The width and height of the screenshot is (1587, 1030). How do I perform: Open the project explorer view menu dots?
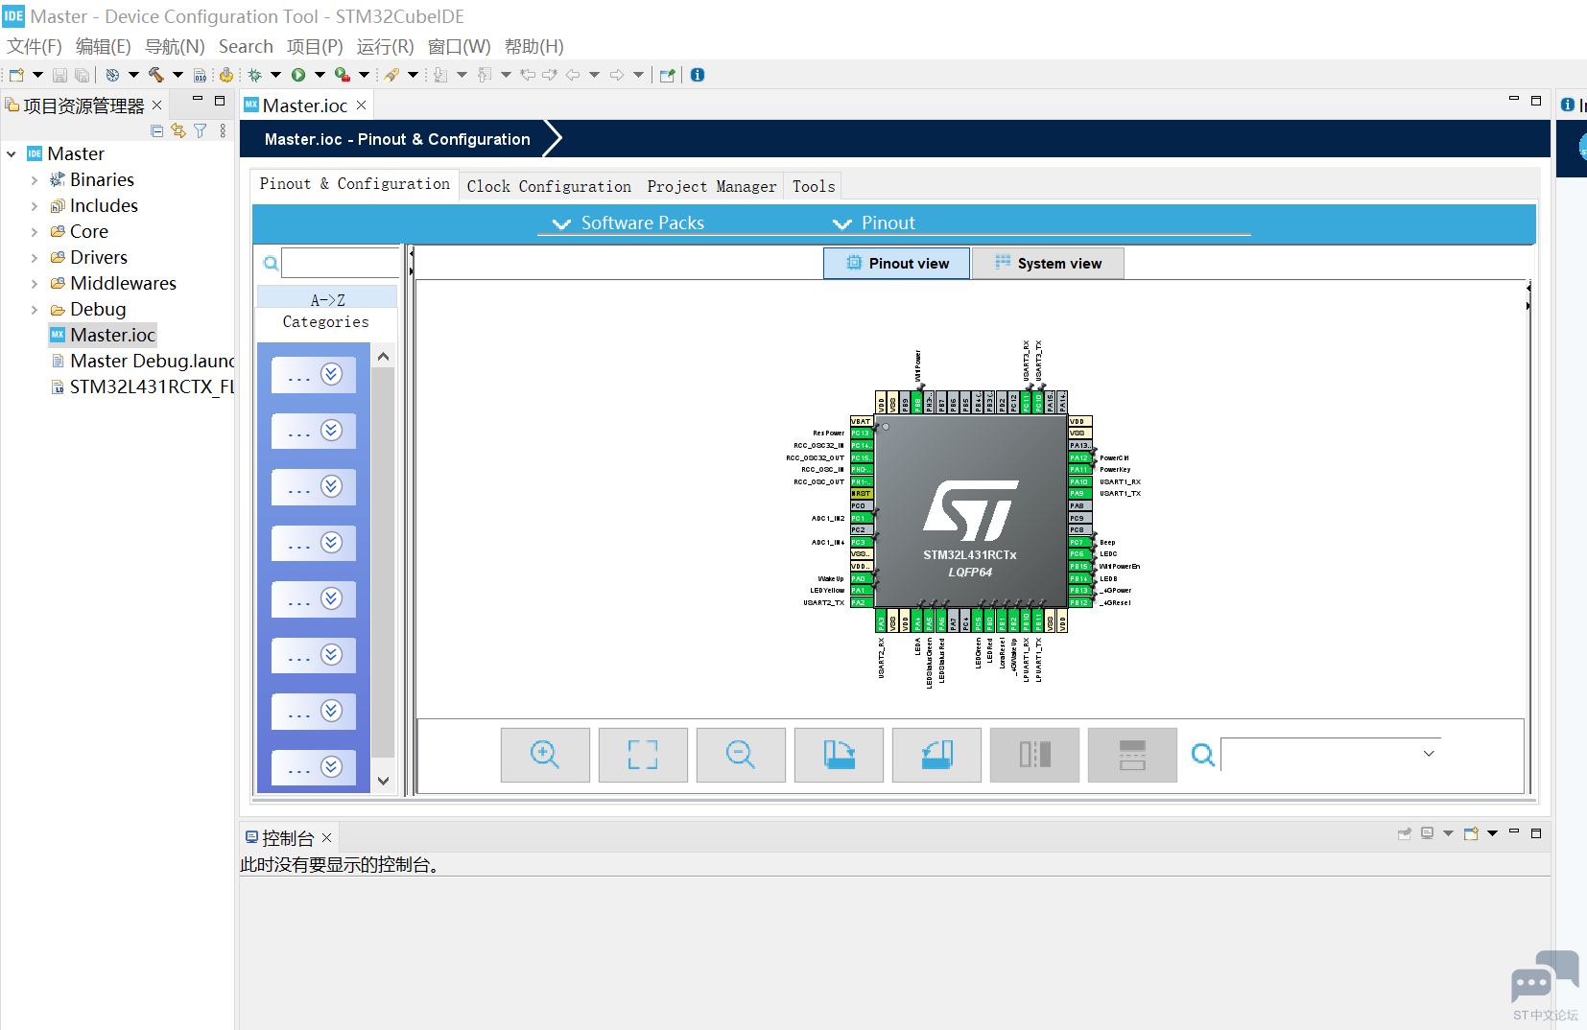tap(223, 130)
